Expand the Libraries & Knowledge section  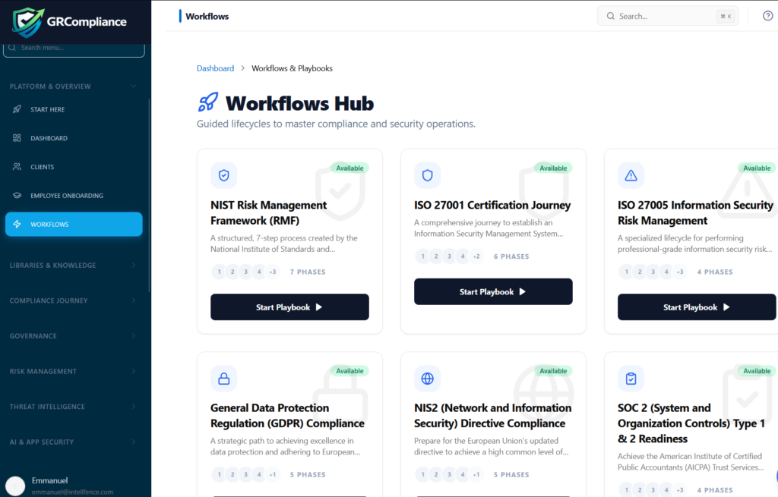pyautogui.click(x=73, y=266)
